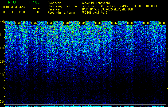Click the 0631 time marker

[x=18, y=23]
